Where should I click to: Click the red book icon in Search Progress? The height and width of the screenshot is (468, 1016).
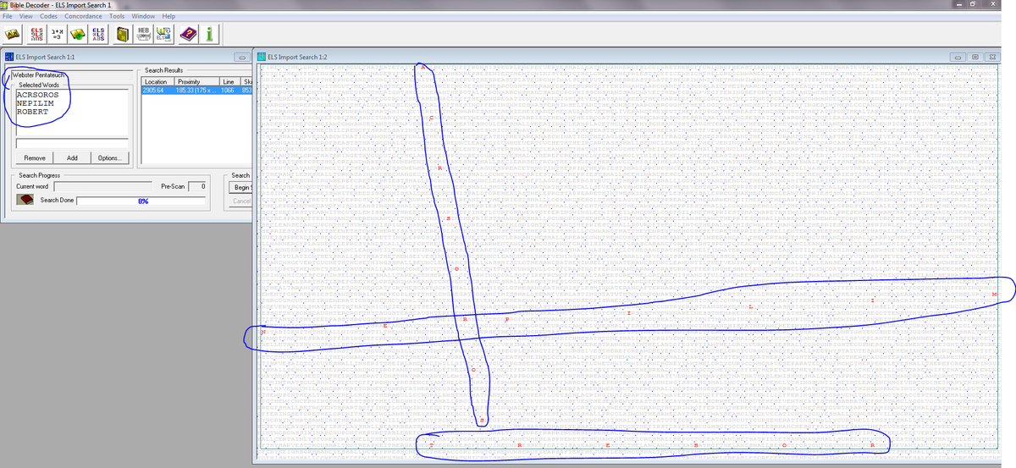click(26, 200)
